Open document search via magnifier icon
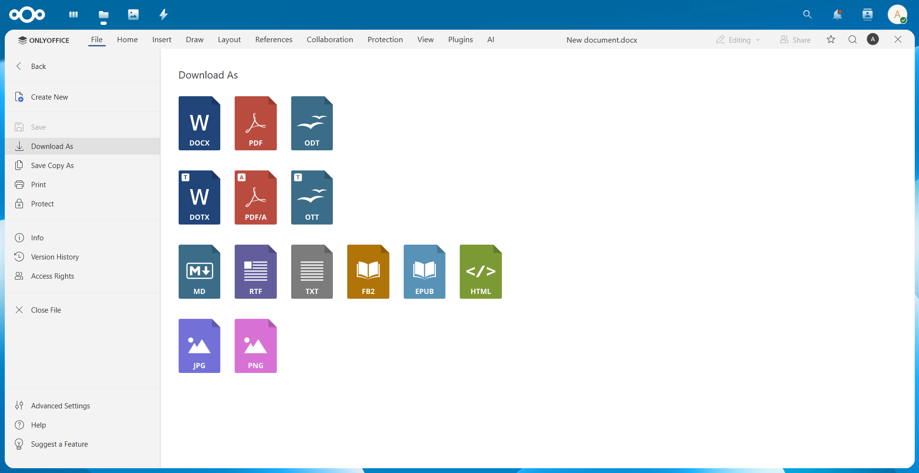 (852, 39)
